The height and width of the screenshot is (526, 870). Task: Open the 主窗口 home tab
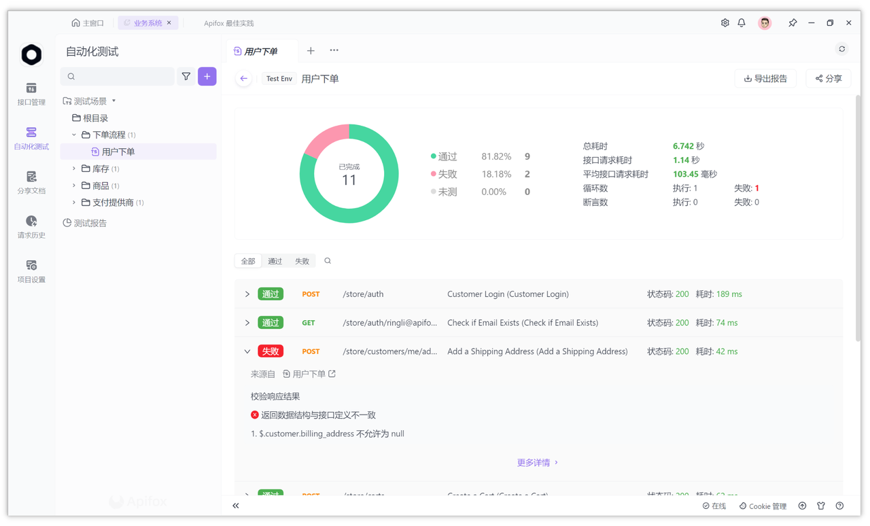[x=88, y=23]
